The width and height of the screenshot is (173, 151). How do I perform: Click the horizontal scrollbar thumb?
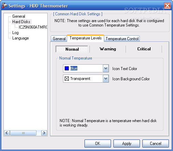coord(23,133)
